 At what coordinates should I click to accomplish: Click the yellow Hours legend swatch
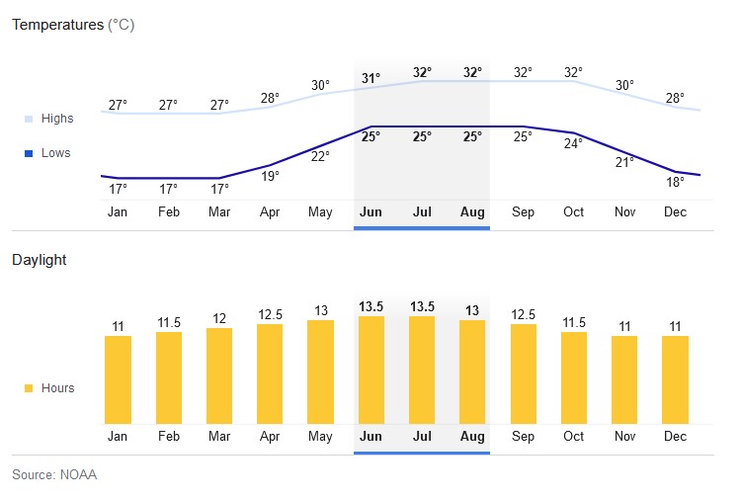29,388
